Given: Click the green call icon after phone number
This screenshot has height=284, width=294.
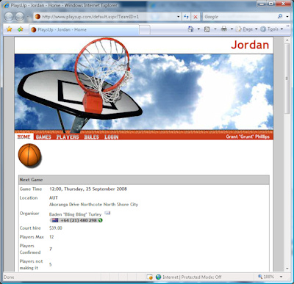Looking at the screenshot, I should pyautogui.click(x=101, y=220).
